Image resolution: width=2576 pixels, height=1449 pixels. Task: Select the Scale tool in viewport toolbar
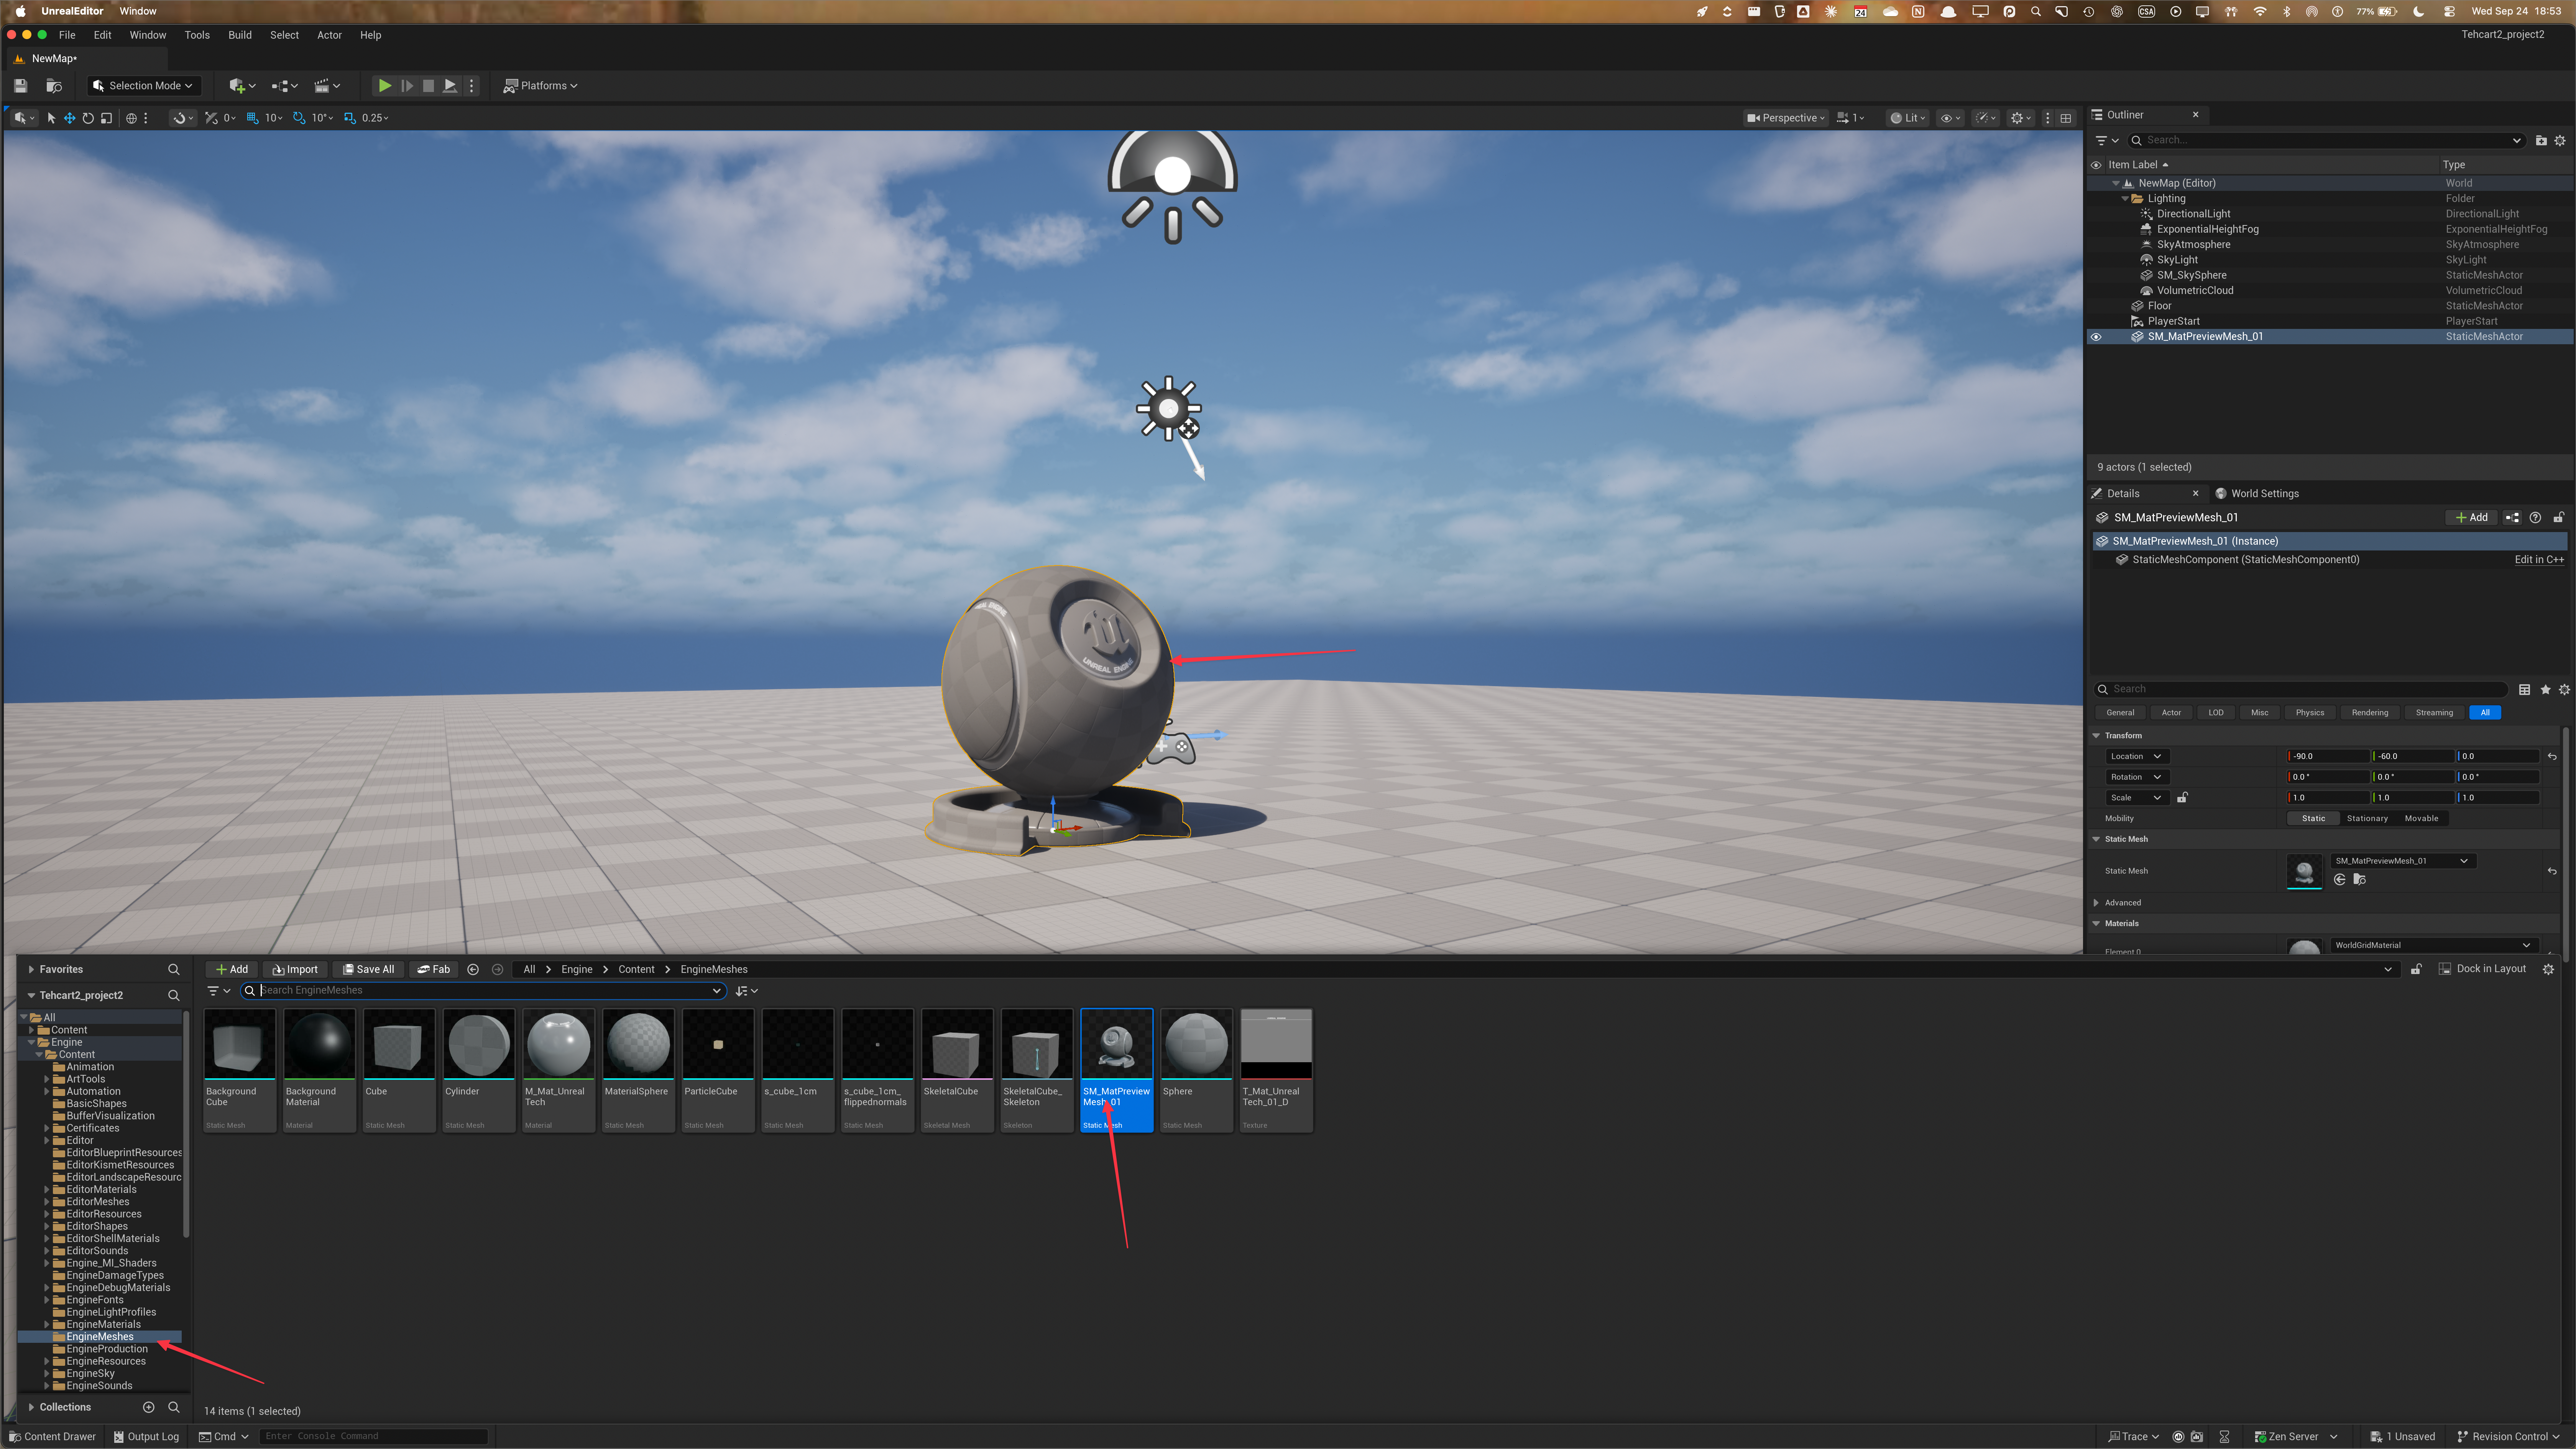[x=106, y=118]
